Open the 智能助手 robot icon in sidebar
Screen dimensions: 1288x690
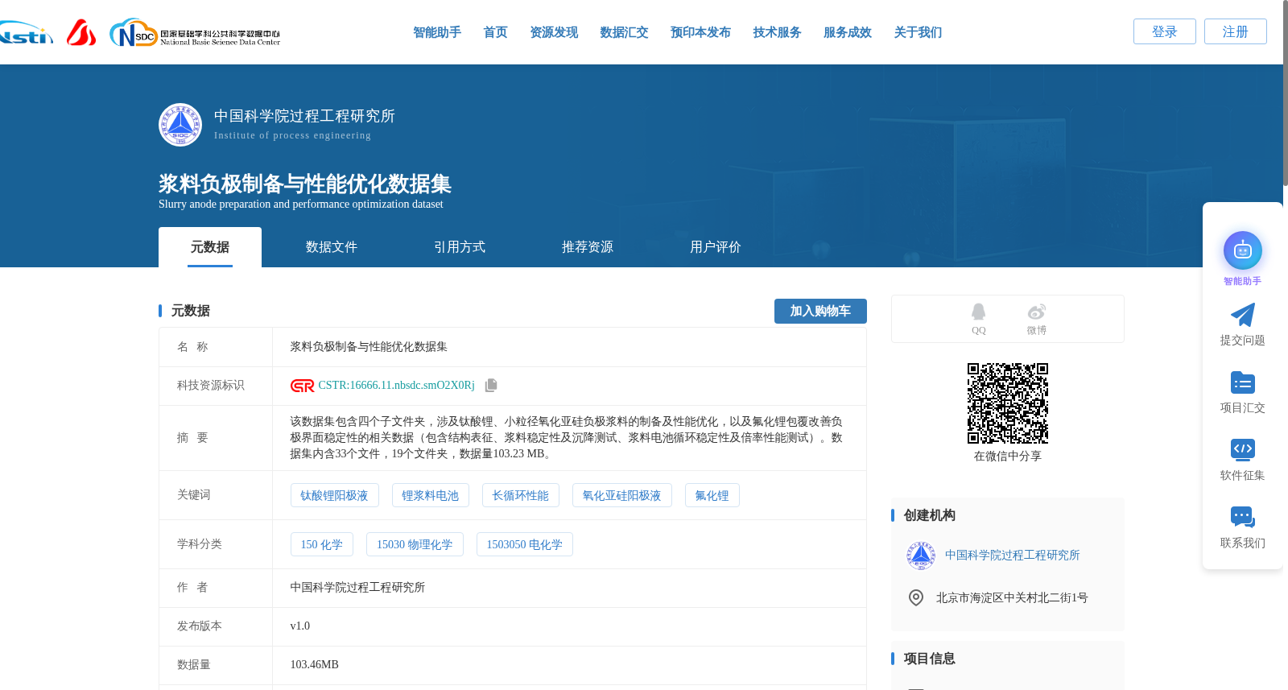click(1243, 250)
